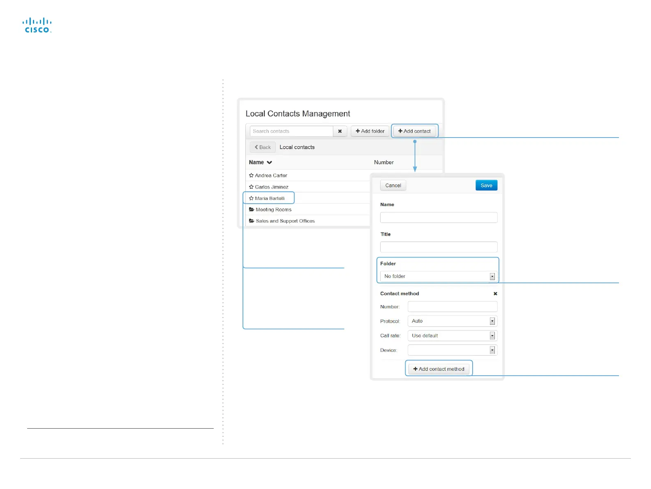This screenshot has height=489, width=651.
Task: Cancel the contact form
Action: point(393,186)
